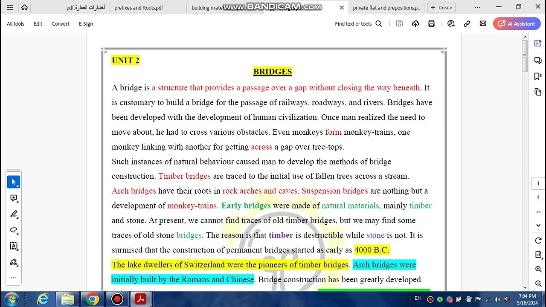Open the Windows Start menu
This screenshot has height=307, width=546.
pyautogui.click(x=12, y=299)
